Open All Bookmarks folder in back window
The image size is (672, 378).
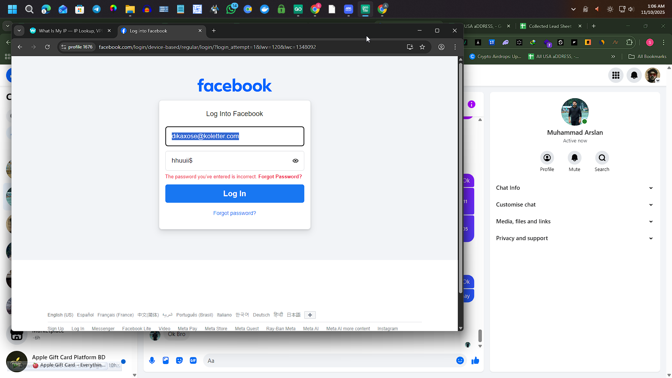(x=648, y=57)
